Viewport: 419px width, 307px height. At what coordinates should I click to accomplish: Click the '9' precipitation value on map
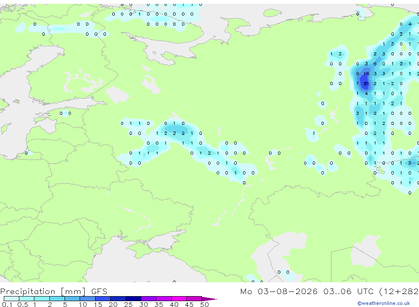(x=357, y=74)
